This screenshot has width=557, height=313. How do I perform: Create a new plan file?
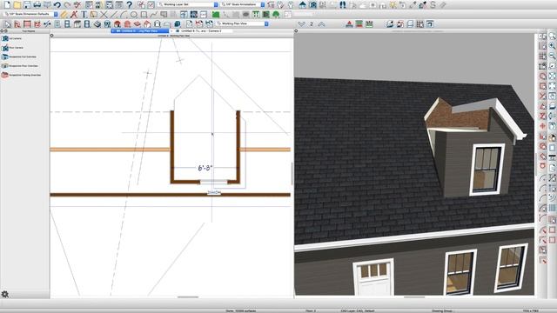(x=7, y=4)
